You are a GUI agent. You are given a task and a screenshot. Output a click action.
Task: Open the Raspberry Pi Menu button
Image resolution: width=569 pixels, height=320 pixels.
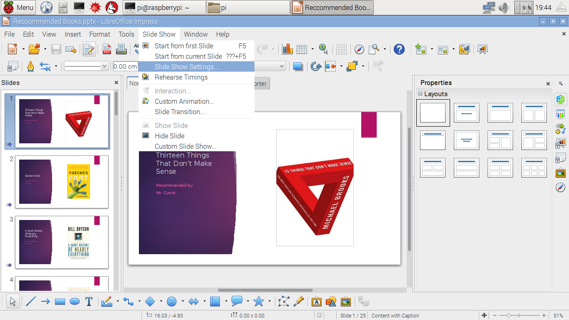[18, 7]
